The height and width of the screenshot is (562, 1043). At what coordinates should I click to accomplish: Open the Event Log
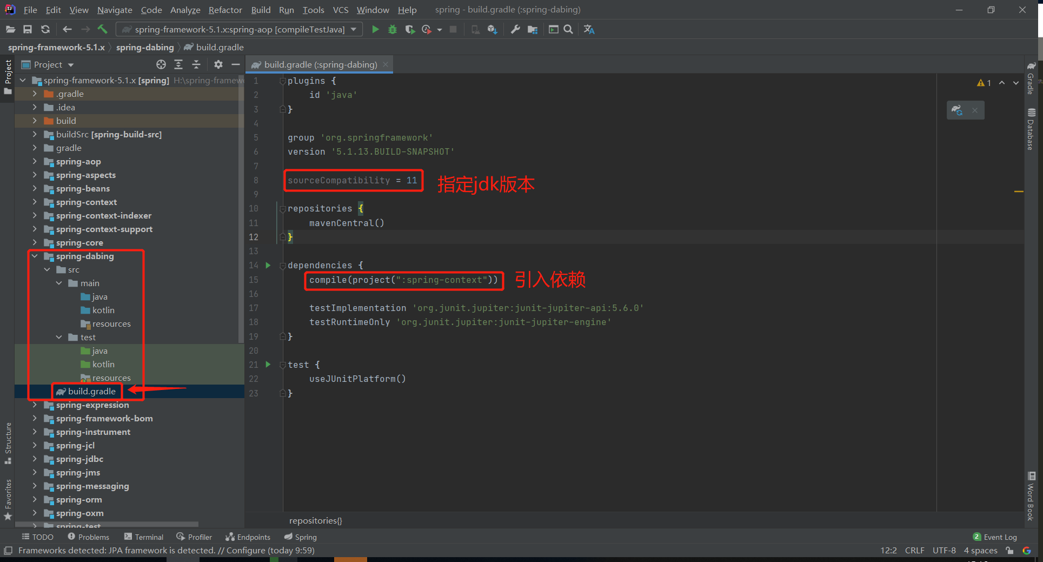(x=999, y=537)
